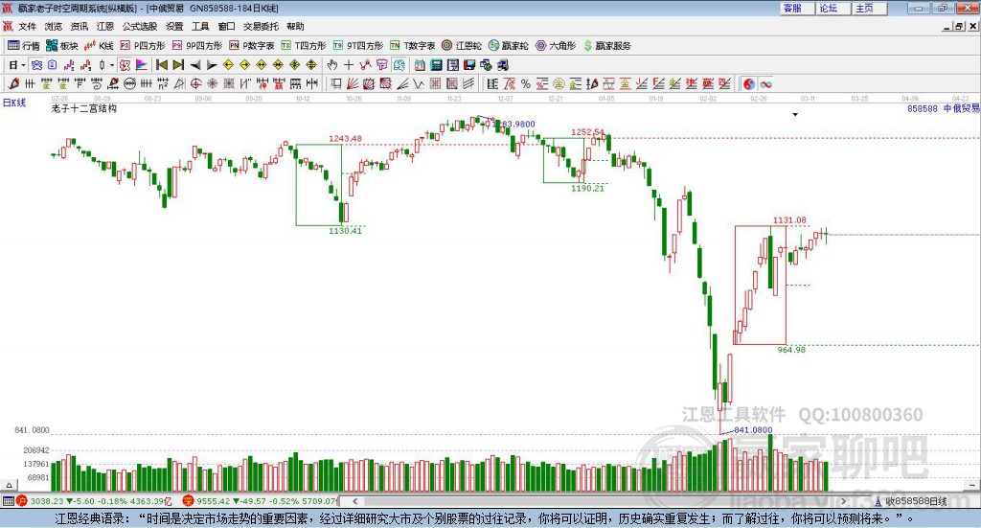Click the 日K线 label on chart
Image resolution: width=981 pixels, height=528 pixels.
[13, 103]
